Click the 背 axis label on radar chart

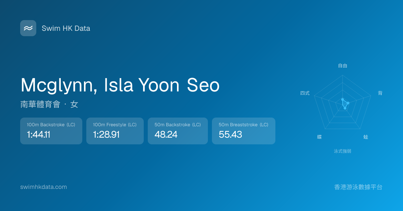point(380,93)
